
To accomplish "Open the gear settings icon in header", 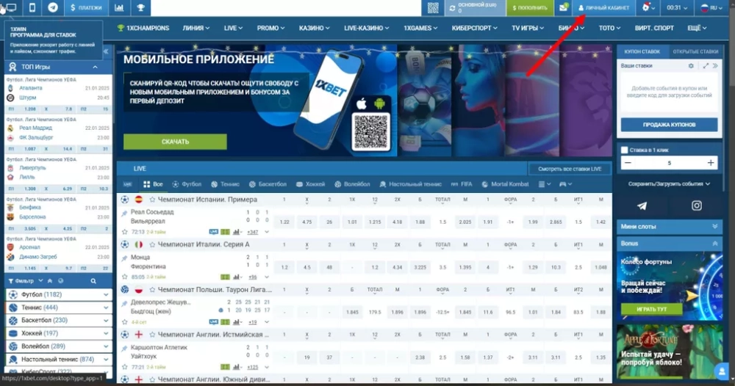I will coord(648,7).
